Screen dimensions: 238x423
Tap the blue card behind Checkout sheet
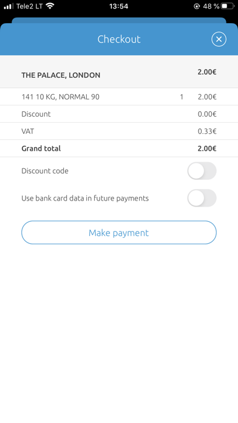119,20
